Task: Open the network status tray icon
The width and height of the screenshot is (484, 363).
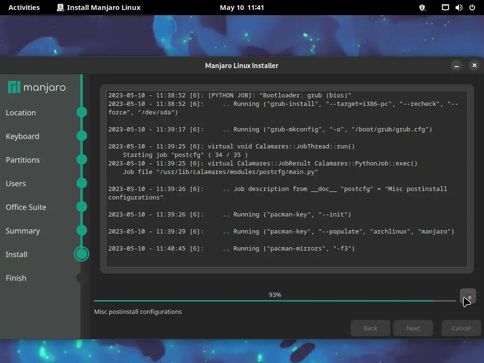Action: pyautogui.click(x=445, y=8)
